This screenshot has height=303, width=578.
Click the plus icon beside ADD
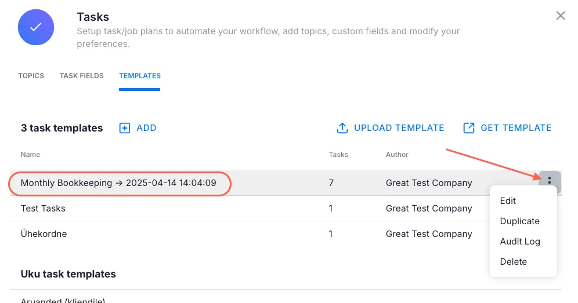(x=125, y=128)
